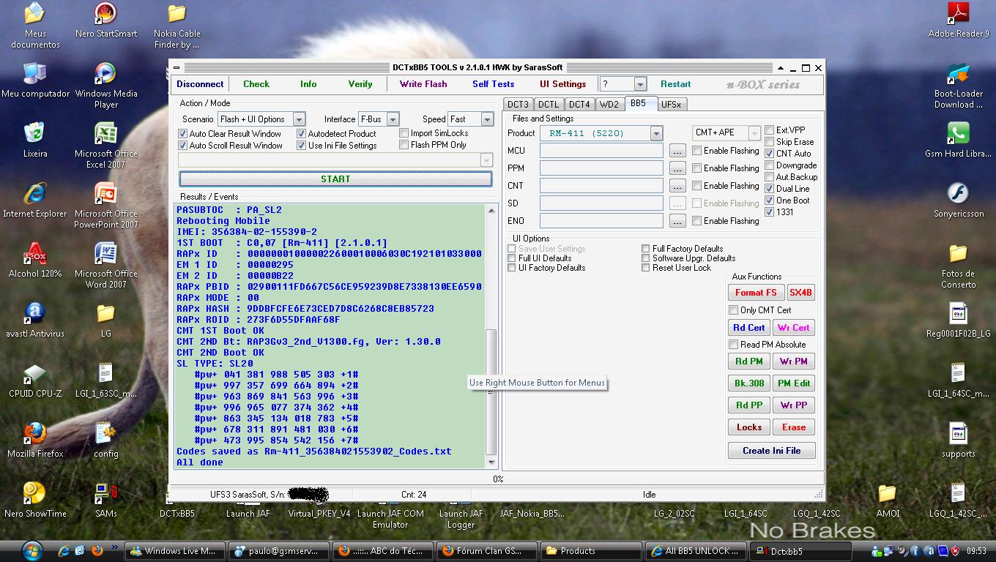This screenshot has height=562, width=996.
Task: Open the toolbar question mark dropdown
Action: (x=640, y=84)
